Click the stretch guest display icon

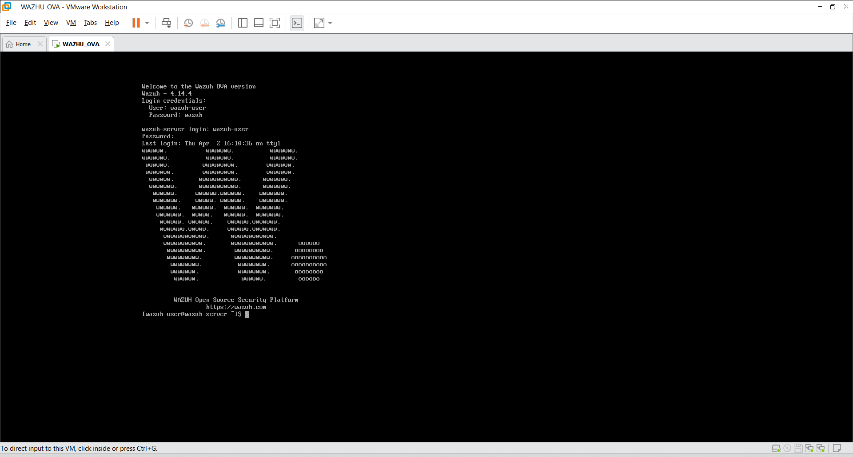click(x=319, y=23)
